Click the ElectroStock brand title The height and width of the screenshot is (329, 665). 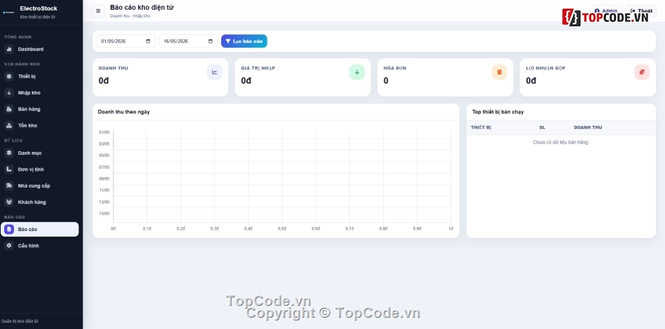coord(38,8)
